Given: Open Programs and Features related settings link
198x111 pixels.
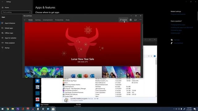Looking at the screenshot, I should [x=178, y=14].
